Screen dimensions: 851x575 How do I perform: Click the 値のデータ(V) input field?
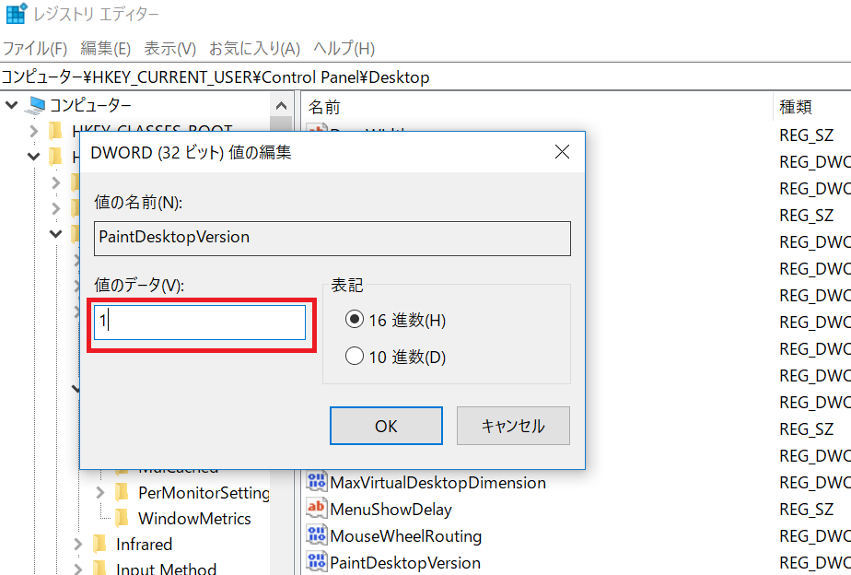200,323
